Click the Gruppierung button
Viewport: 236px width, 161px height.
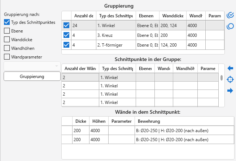[32, 77]
